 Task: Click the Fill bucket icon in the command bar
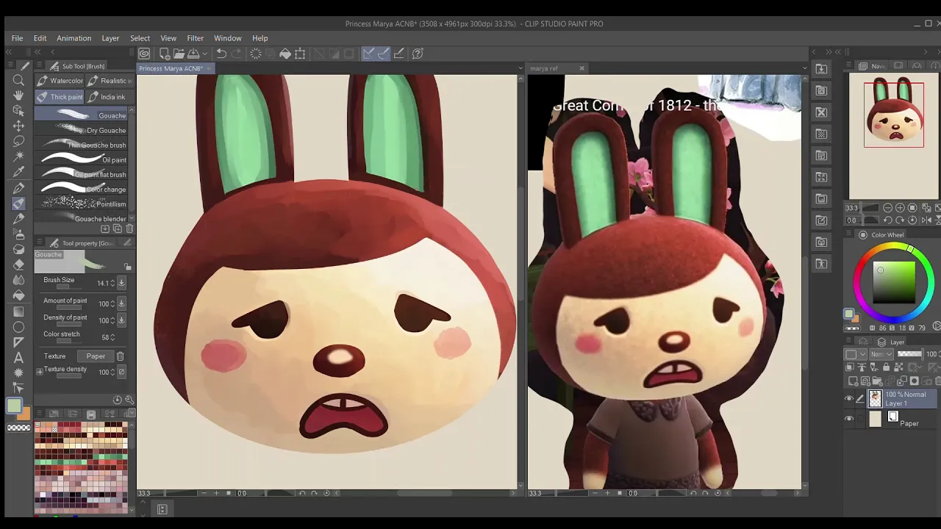285,54
